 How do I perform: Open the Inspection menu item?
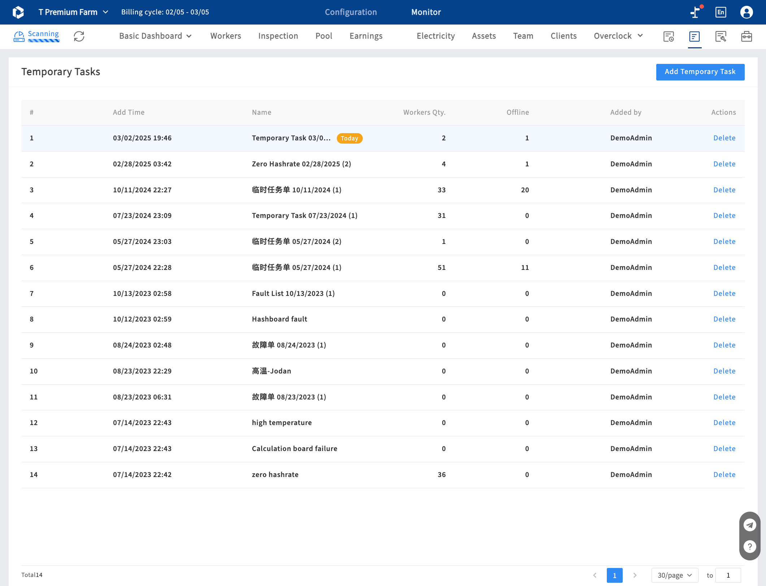(x=278, y=36)
